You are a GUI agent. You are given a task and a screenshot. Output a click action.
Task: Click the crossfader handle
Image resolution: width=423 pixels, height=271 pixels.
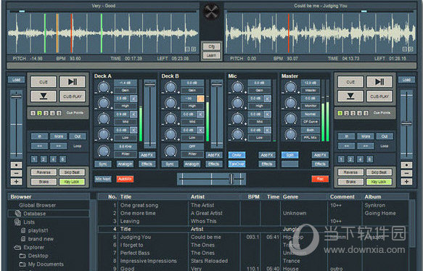[x=231, y=179]
